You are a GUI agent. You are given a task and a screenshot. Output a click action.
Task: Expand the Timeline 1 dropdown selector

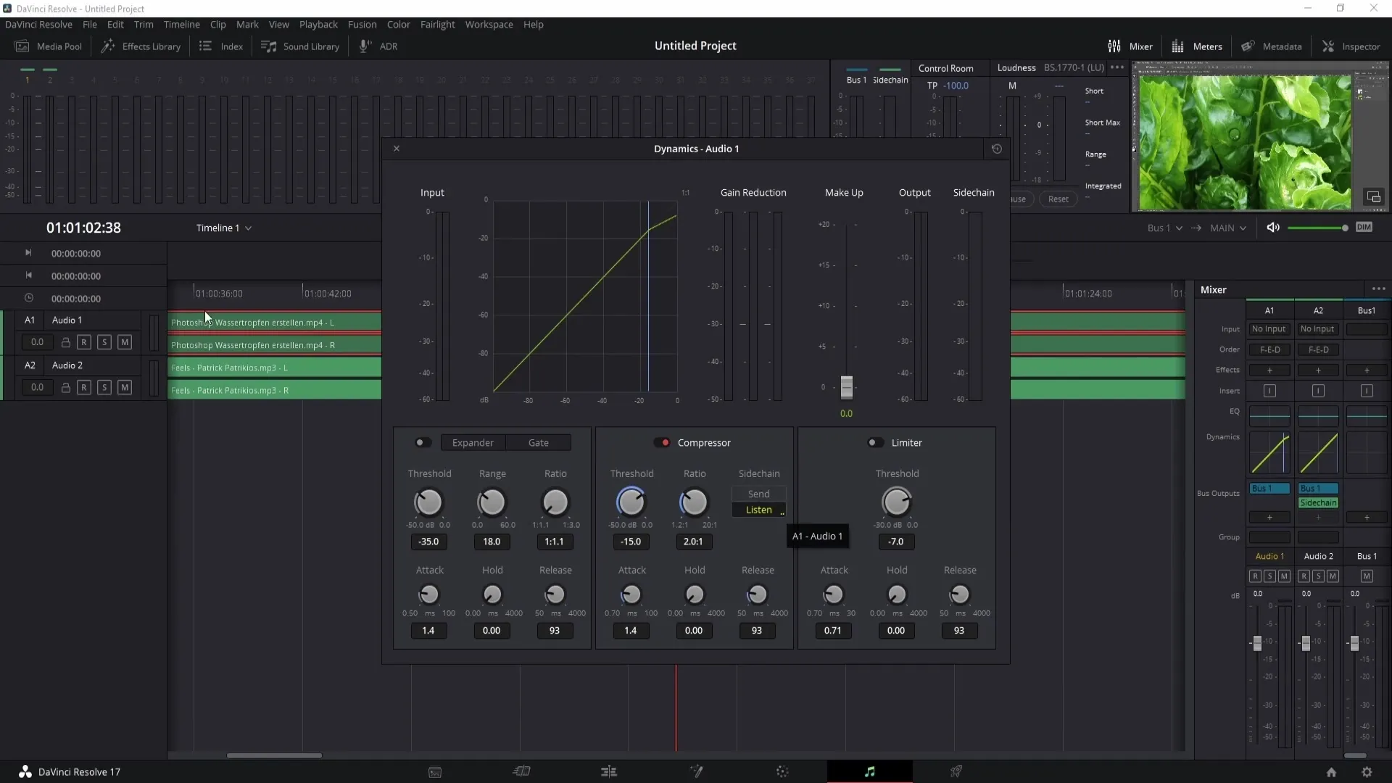pos(248,228)
